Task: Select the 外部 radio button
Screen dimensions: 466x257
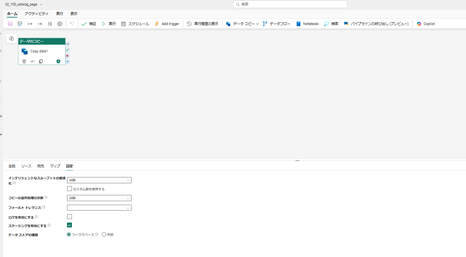Action: [104, 234]
